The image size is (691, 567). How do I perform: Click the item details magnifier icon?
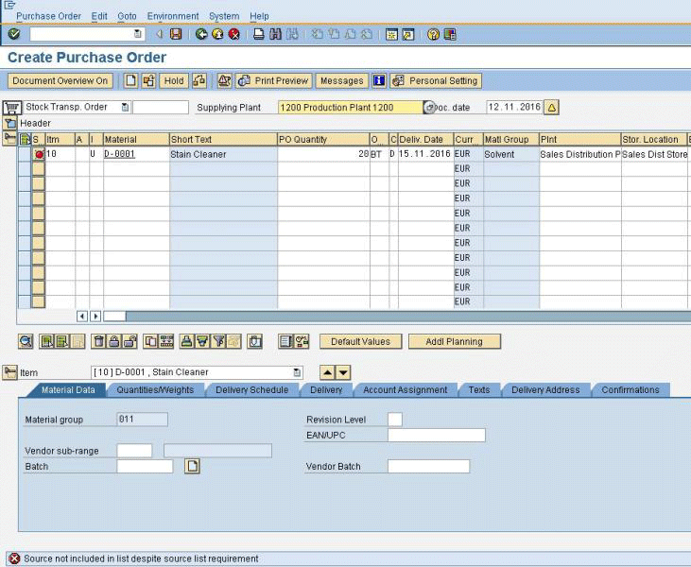point(26,341)
